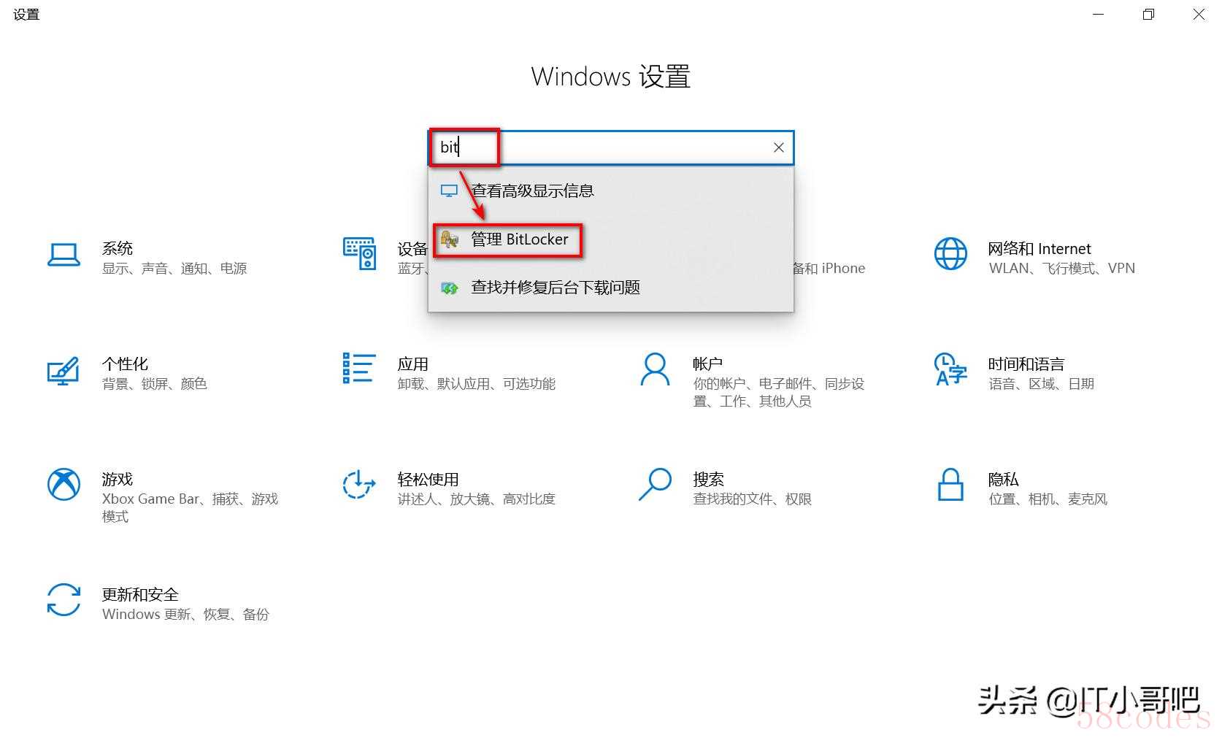Open the 隐私 padlock icon
This screenshot has width=1222, height=738.
coord(950,485)
